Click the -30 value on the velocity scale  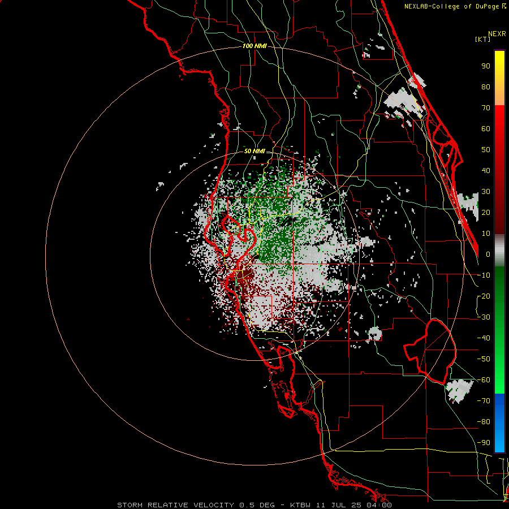tap(484, 317)
